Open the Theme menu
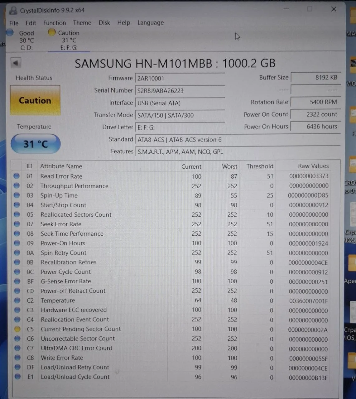The height and width of the screenshot is (399, 356). (x=82, y=23)
